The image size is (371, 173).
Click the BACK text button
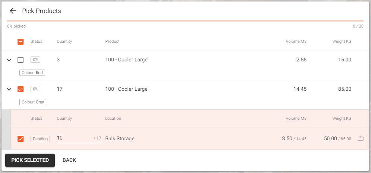69,160
